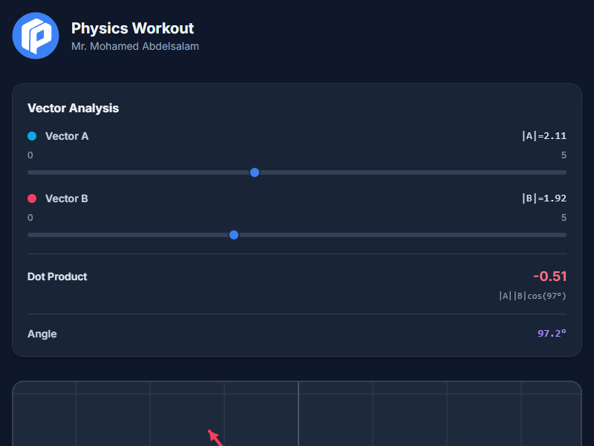
Task: Select the cyan Vector A dot indicator
Action: 30,136
